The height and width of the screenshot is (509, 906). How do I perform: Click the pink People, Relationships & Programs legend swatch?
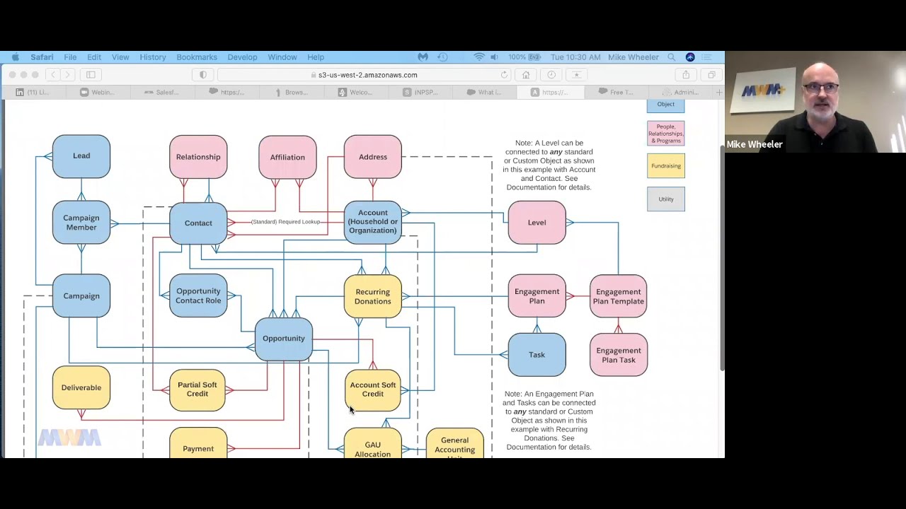pyautogui.click(x=666, y=134)
